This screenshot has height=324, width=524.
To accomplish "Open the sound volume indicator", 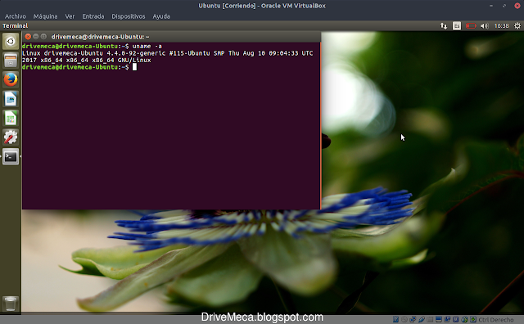I will tap(485, 25).
